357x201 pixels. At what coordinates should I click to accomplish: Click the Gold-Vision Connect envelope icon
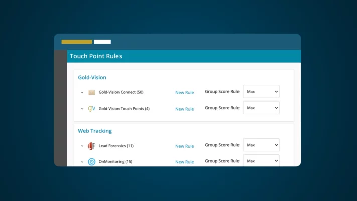coord(92,92)
